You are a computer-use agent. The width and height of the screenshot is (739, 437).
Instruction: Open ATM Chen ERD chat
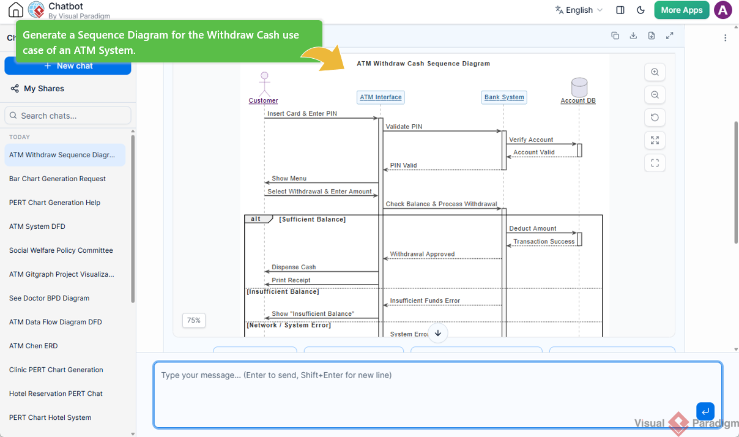[x=65, y=346]
